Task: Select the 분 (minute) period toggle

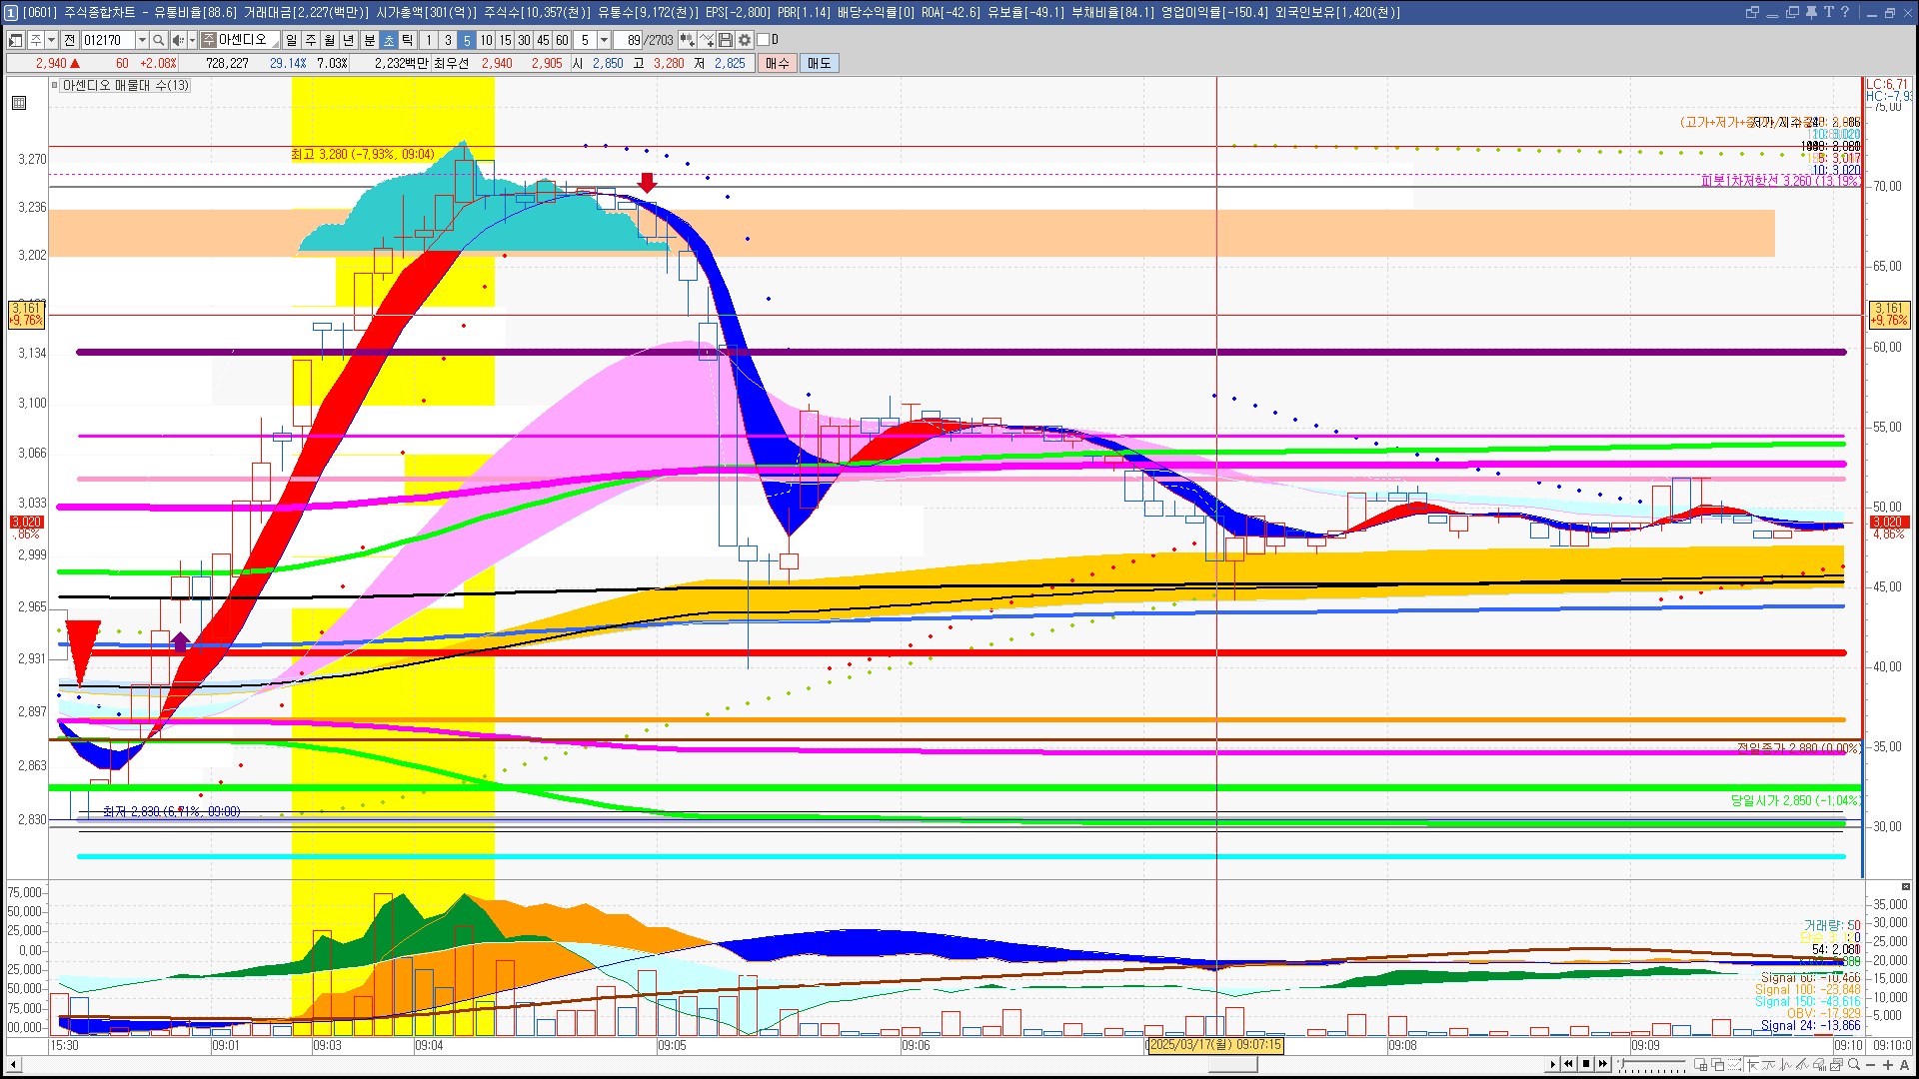Action: coord(369,40)
